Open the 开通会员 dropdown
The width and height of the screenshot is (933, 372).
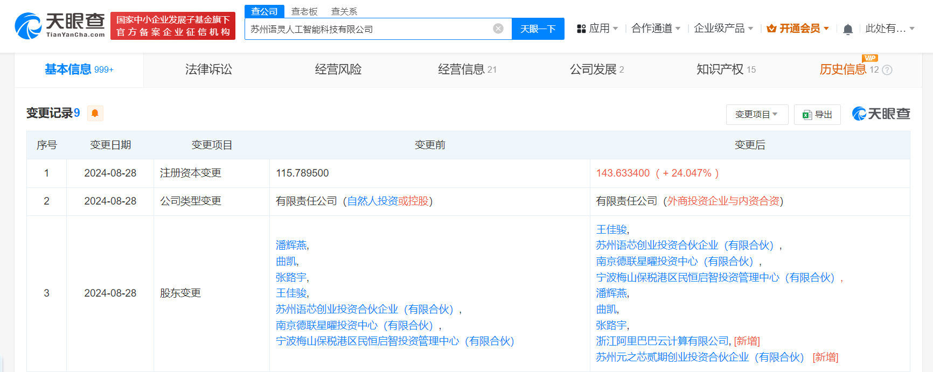click(x=798, y=29)
